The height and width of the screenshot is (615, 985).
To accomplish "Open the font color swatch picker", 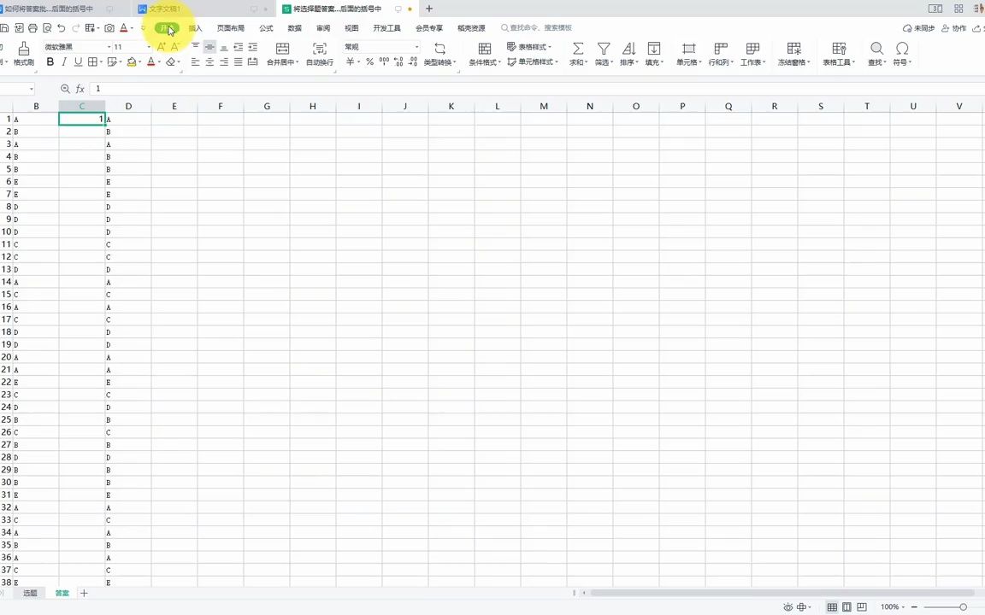I will point(150,61).
